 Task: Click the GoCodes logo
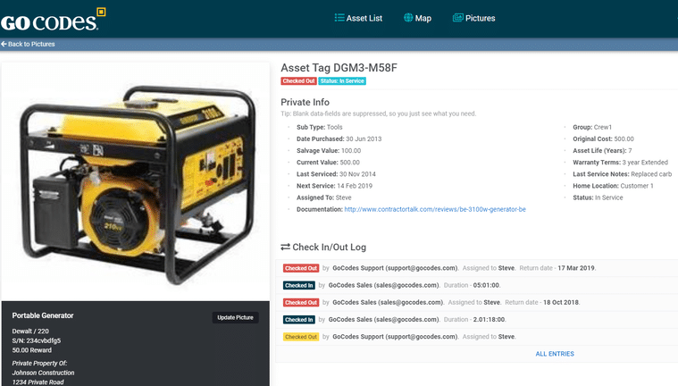click(54, 19)
